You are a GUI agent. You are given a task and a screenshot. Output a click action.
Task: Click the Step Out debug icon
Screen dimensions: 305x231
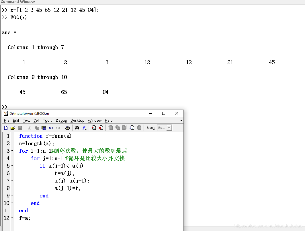point(124,128)
